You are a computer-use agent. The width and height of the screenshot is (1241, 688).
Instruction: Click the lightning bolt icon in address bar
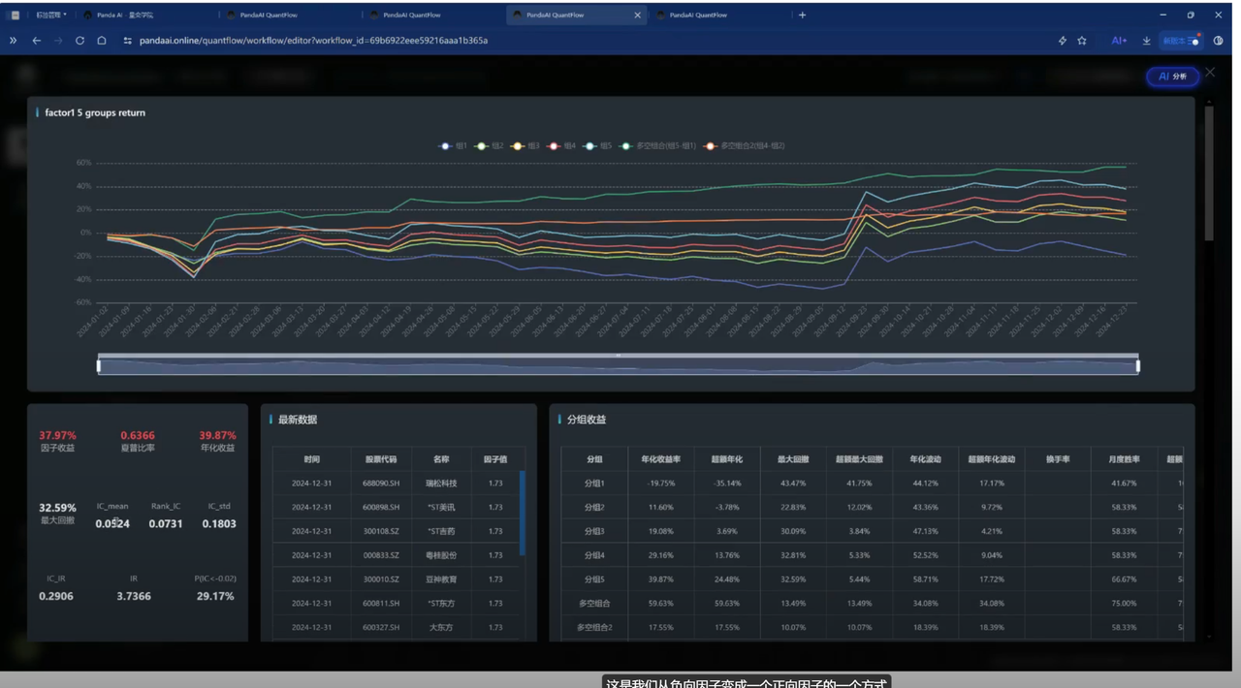[x=1063, y=41]
